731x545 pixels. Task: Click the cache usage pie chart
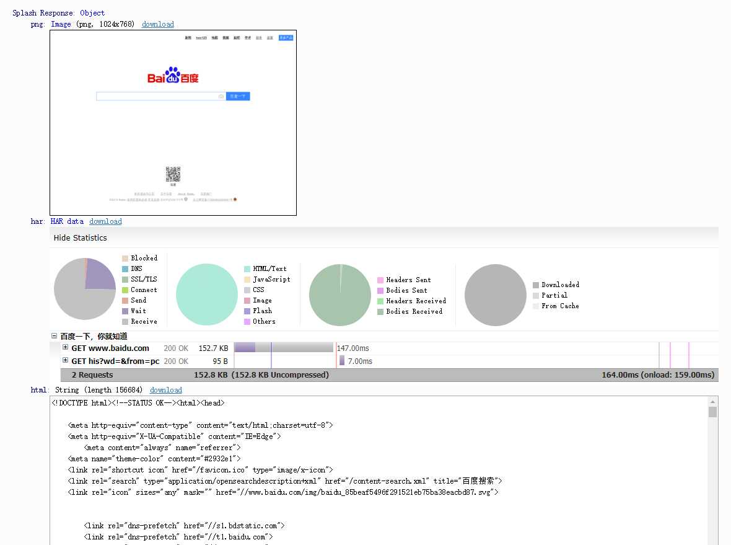tap(496, 295)
